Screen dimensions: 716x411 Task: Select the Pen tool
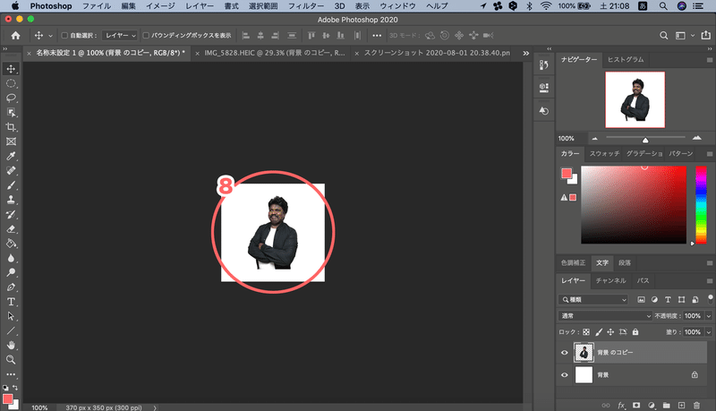(11, 287)
